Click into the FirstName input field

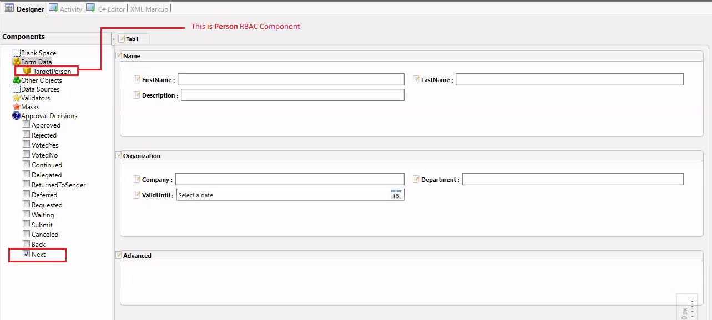pyautogui.click(x=291, y=79)
